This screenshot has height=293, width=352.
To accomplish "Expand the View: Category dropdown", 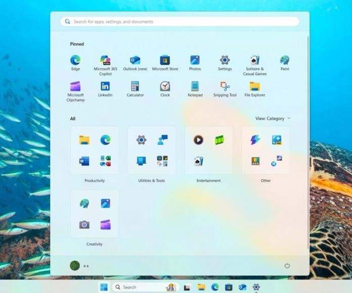I will 273,119.
